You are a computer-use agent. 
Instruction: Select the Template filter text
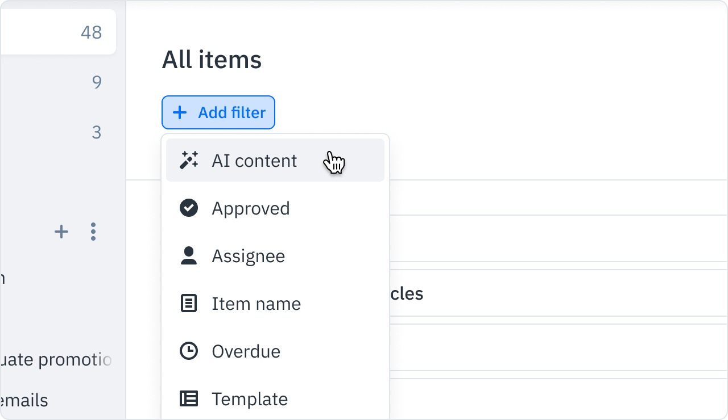point(250,399)
